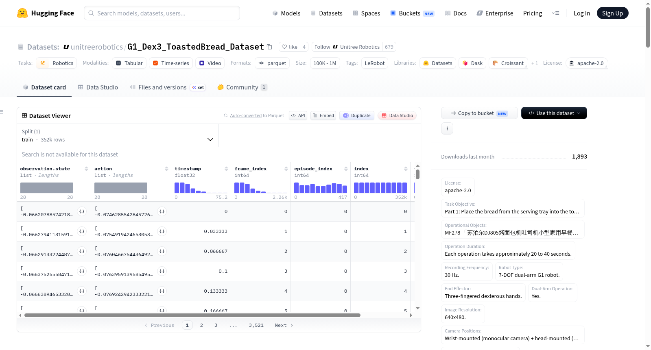The height and width of the screenshot is (350, 651).
Task: Open the Community tab
Action: pos(242,87)
